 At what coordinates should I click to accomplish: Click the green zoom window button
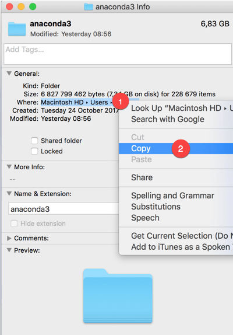33,6
